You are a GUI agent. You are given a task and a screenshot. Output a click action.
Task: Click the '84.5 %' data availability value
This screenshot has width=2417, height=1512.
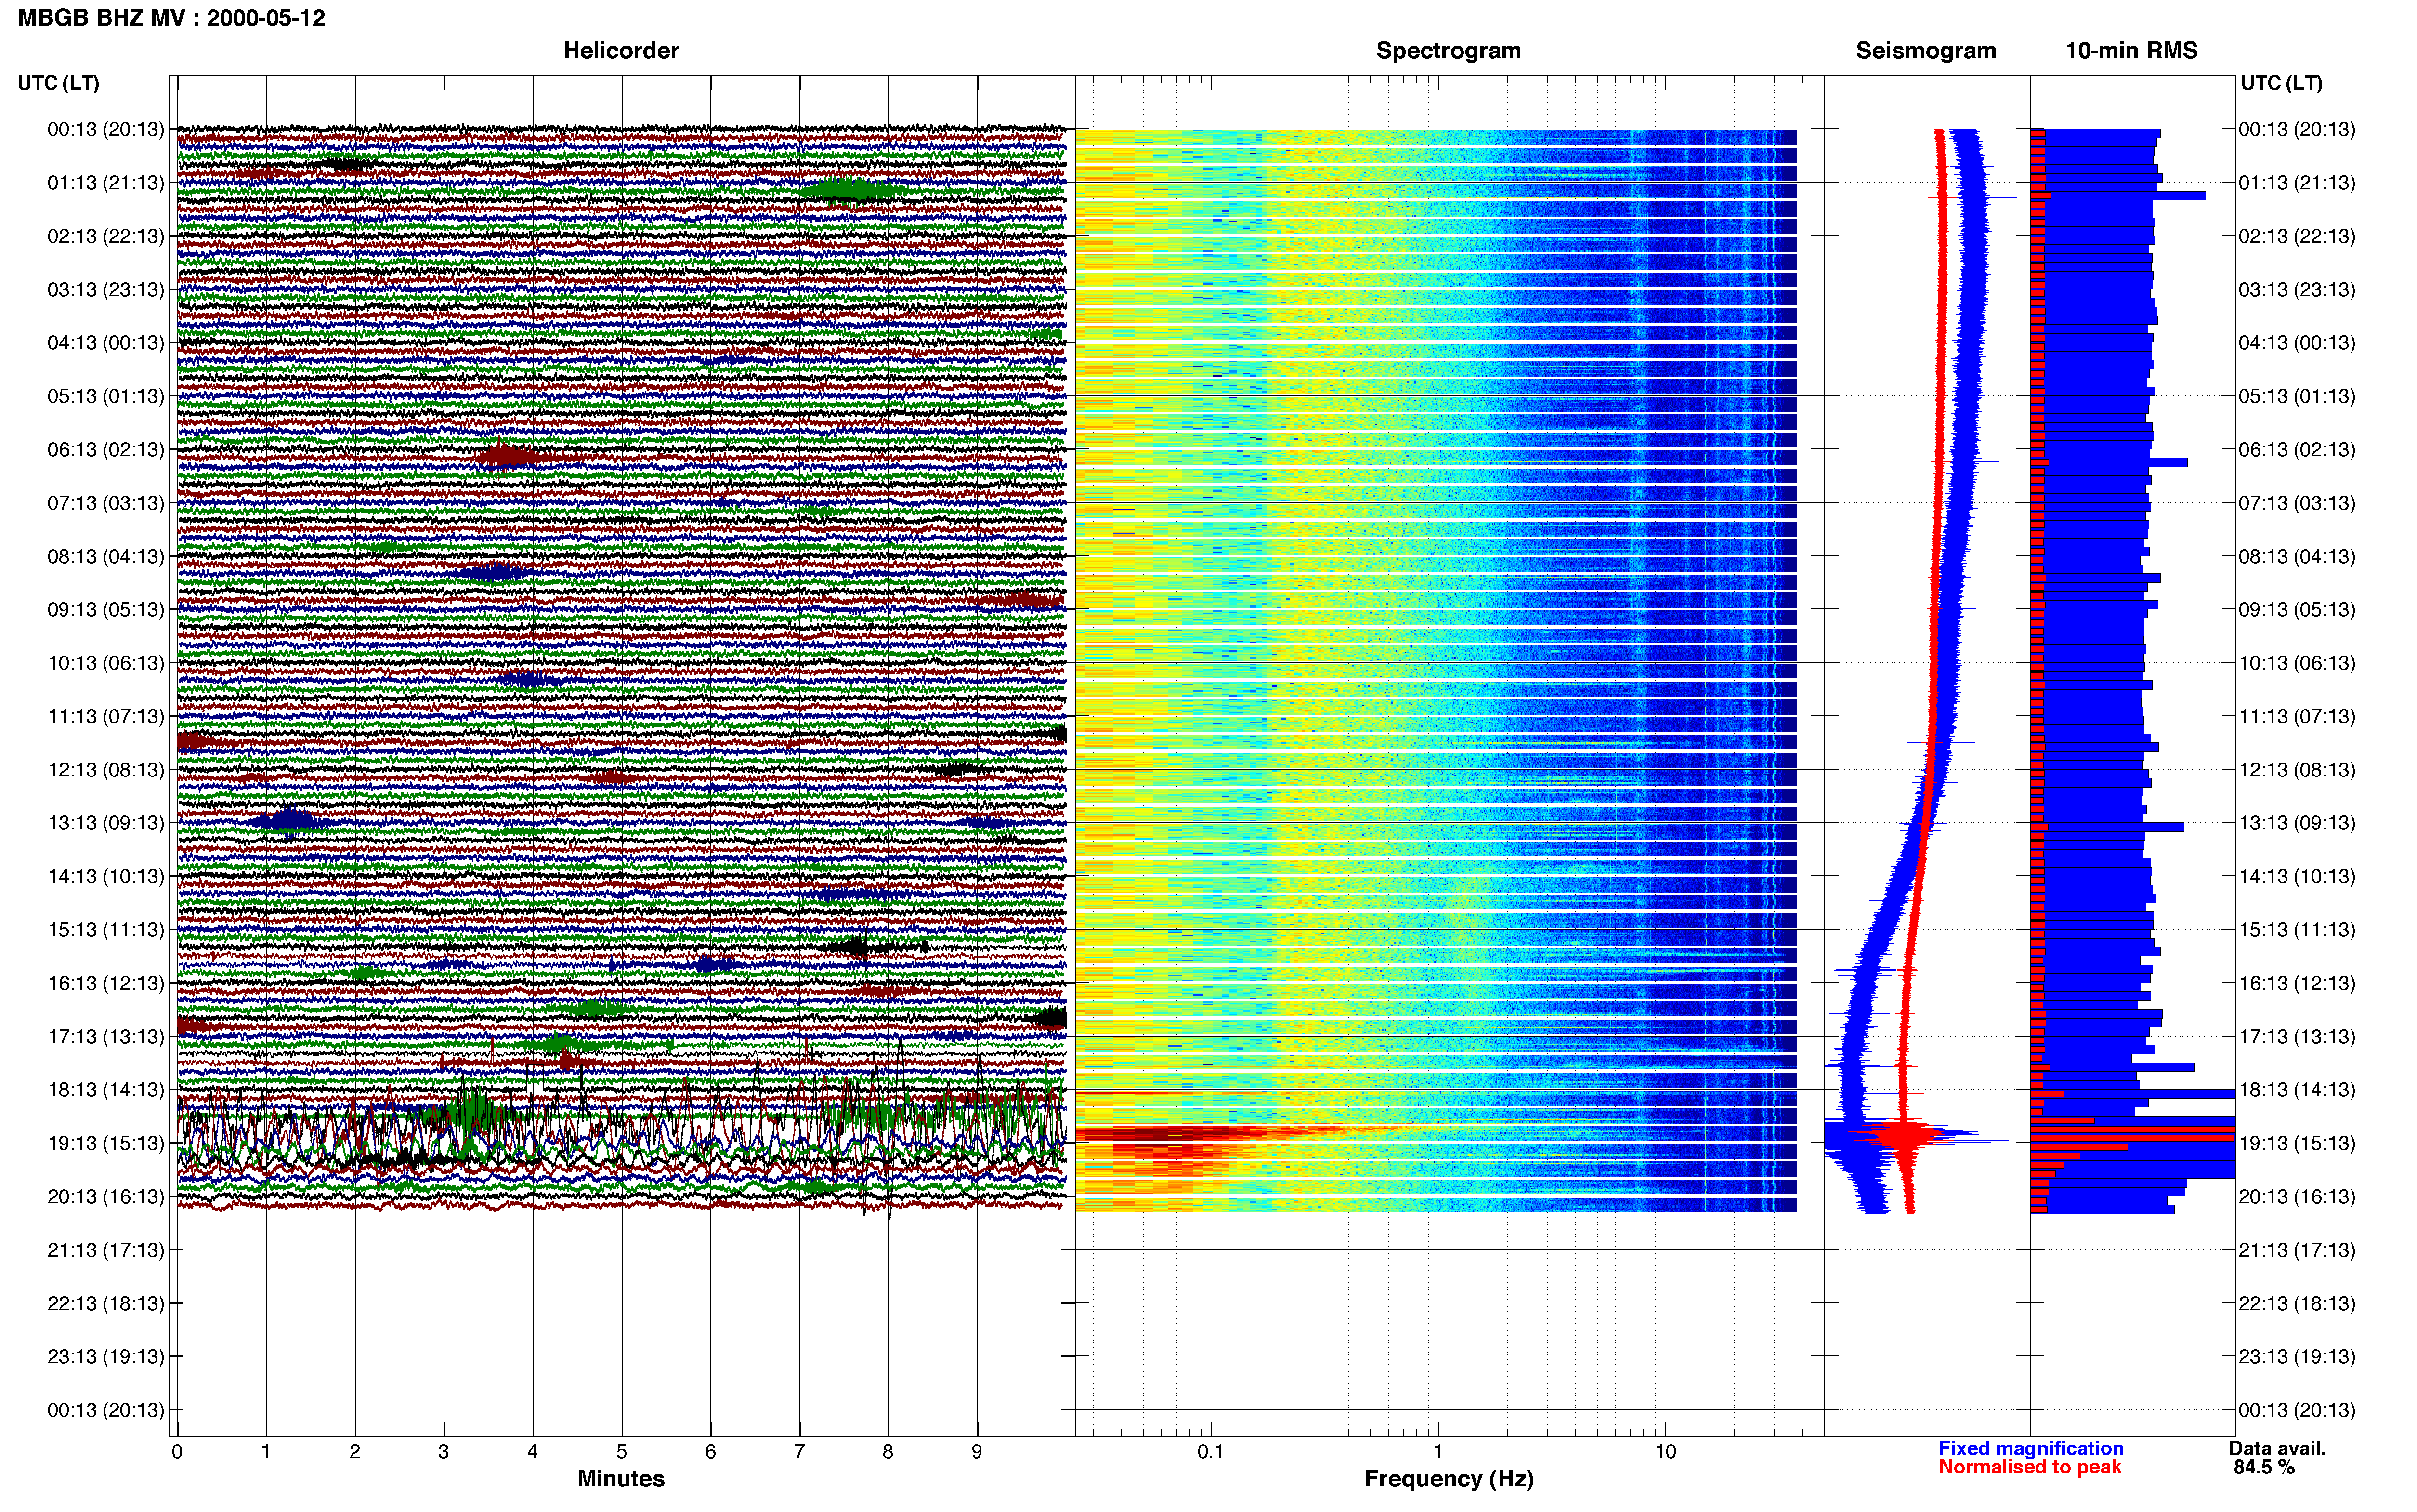(2264, 1468)
